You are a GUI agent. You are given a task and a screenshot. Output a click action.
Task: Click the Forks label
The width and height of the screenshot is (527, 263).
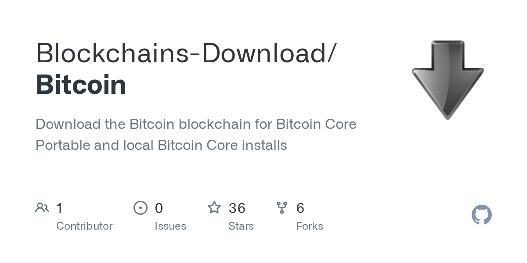[x=310, y=226]
